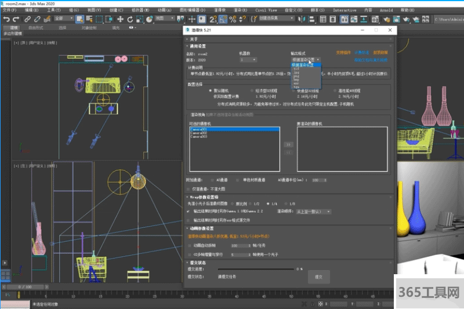Viewport: 464px width, 309px height.
Task: Click the >> add camera button
Action: tap(288, 144)
